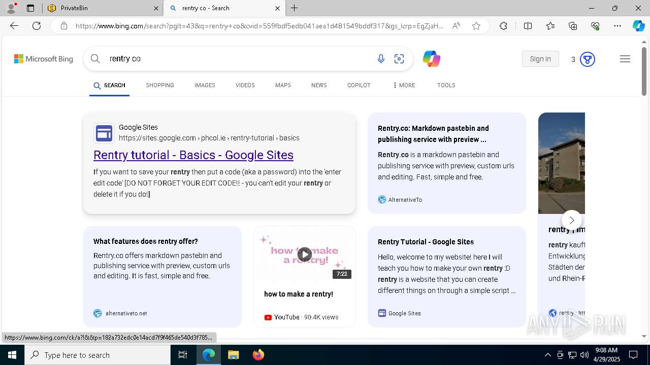
Task: Open browser profile icon
Action: point(11,8)
